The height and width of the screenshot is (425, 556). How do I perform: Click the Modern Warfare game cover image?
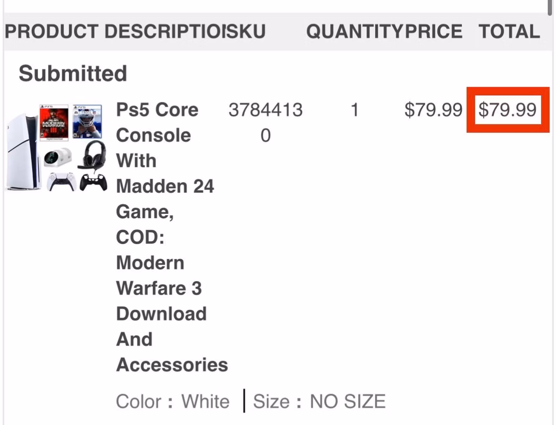coord(54,122)
